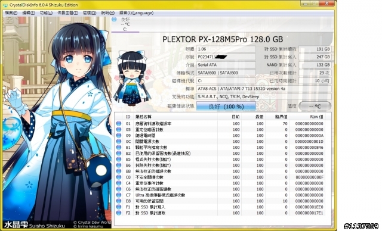This screenshot has width=382, height=231.
Task: Click the -- °C temperature button
Action: click(x=315, y=107)
